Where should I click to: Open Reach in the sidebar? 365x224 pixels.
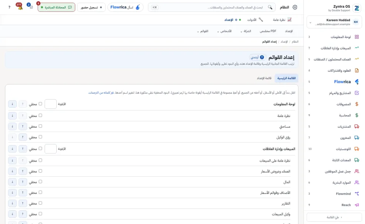(334, 205)
